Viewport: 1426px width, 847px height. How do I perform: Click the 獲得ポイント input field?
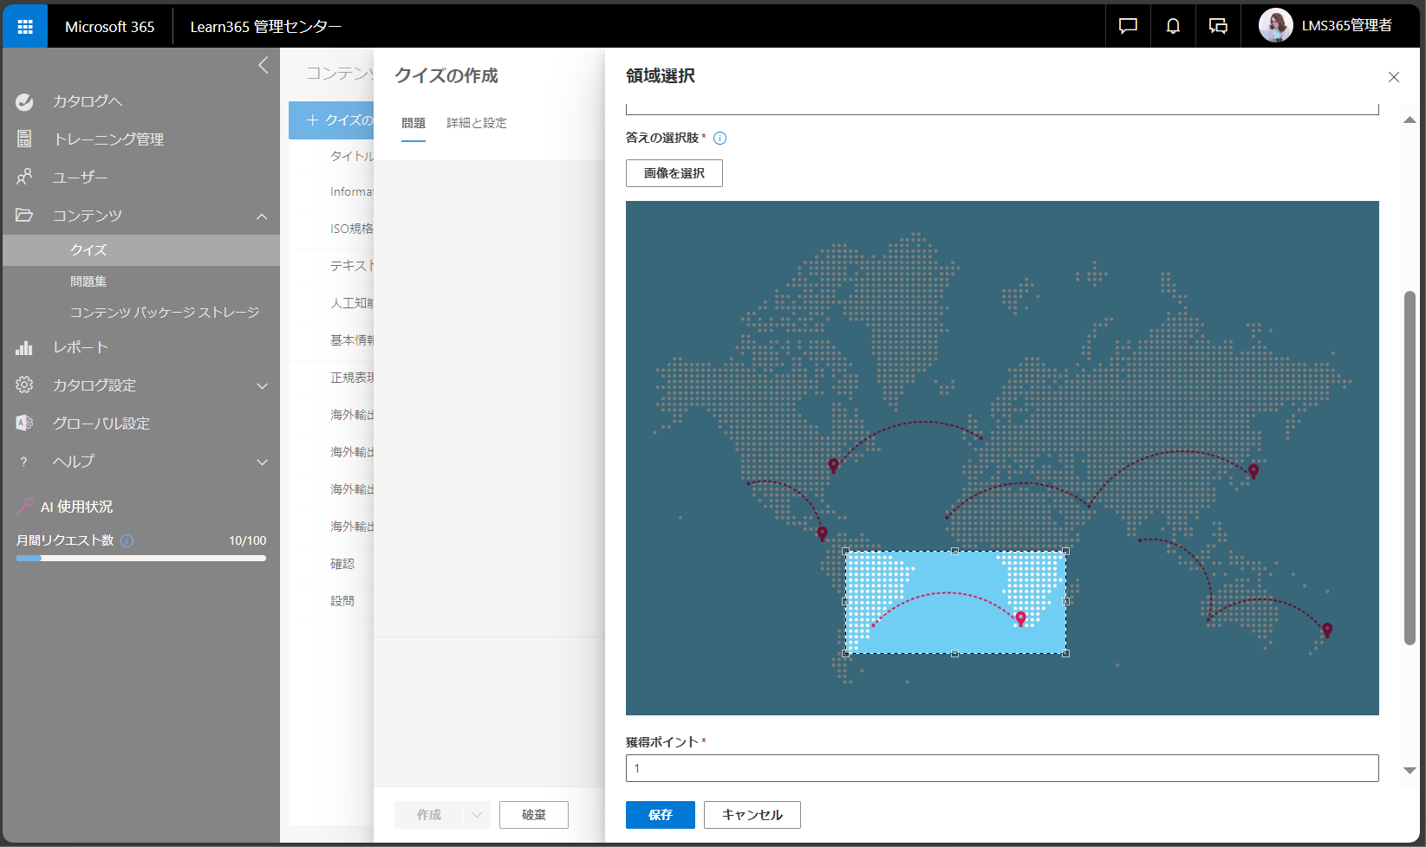1002,768
